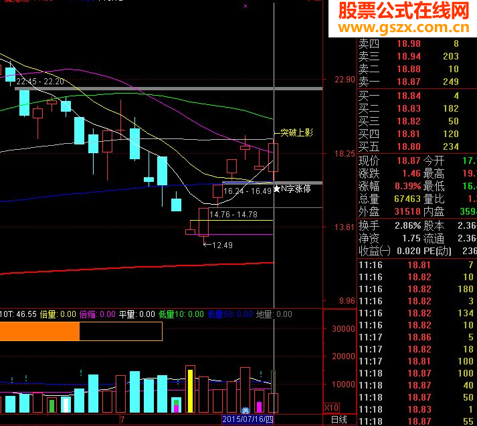Click the 22.90 price axis label

pos(345,80)
